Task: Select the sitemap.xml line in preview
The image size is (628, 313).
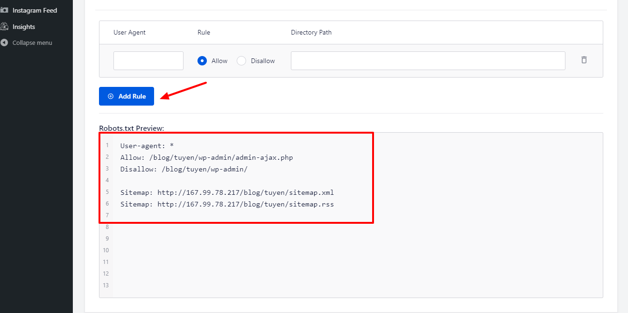Action: [x=226, y=192]
